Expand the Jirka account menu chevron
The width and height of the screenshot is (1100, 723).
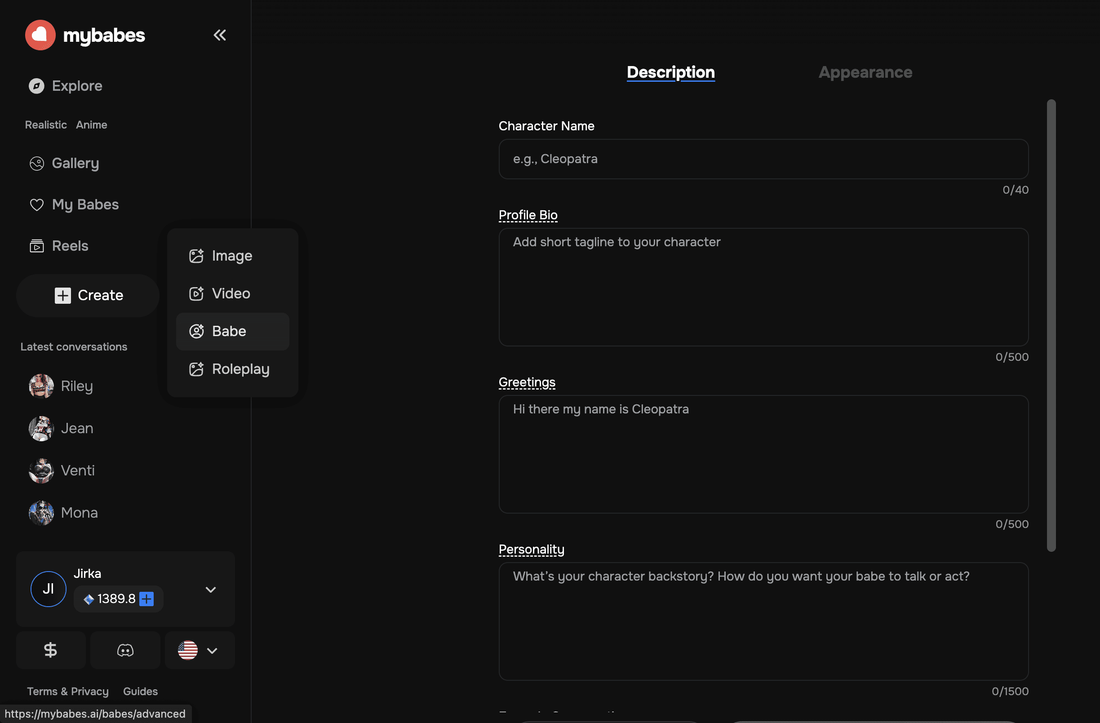click(211, 590)
